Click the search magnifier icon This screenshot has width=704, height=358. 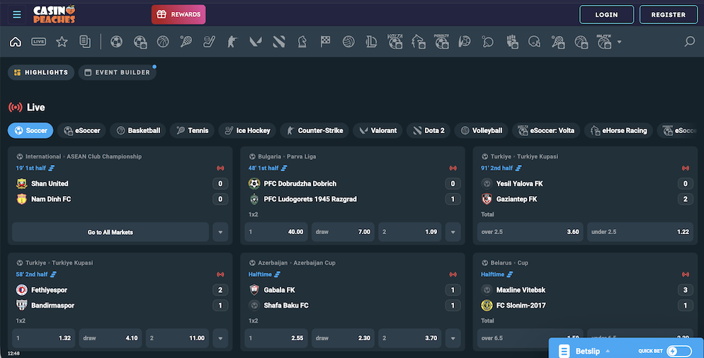click(689, 42)
